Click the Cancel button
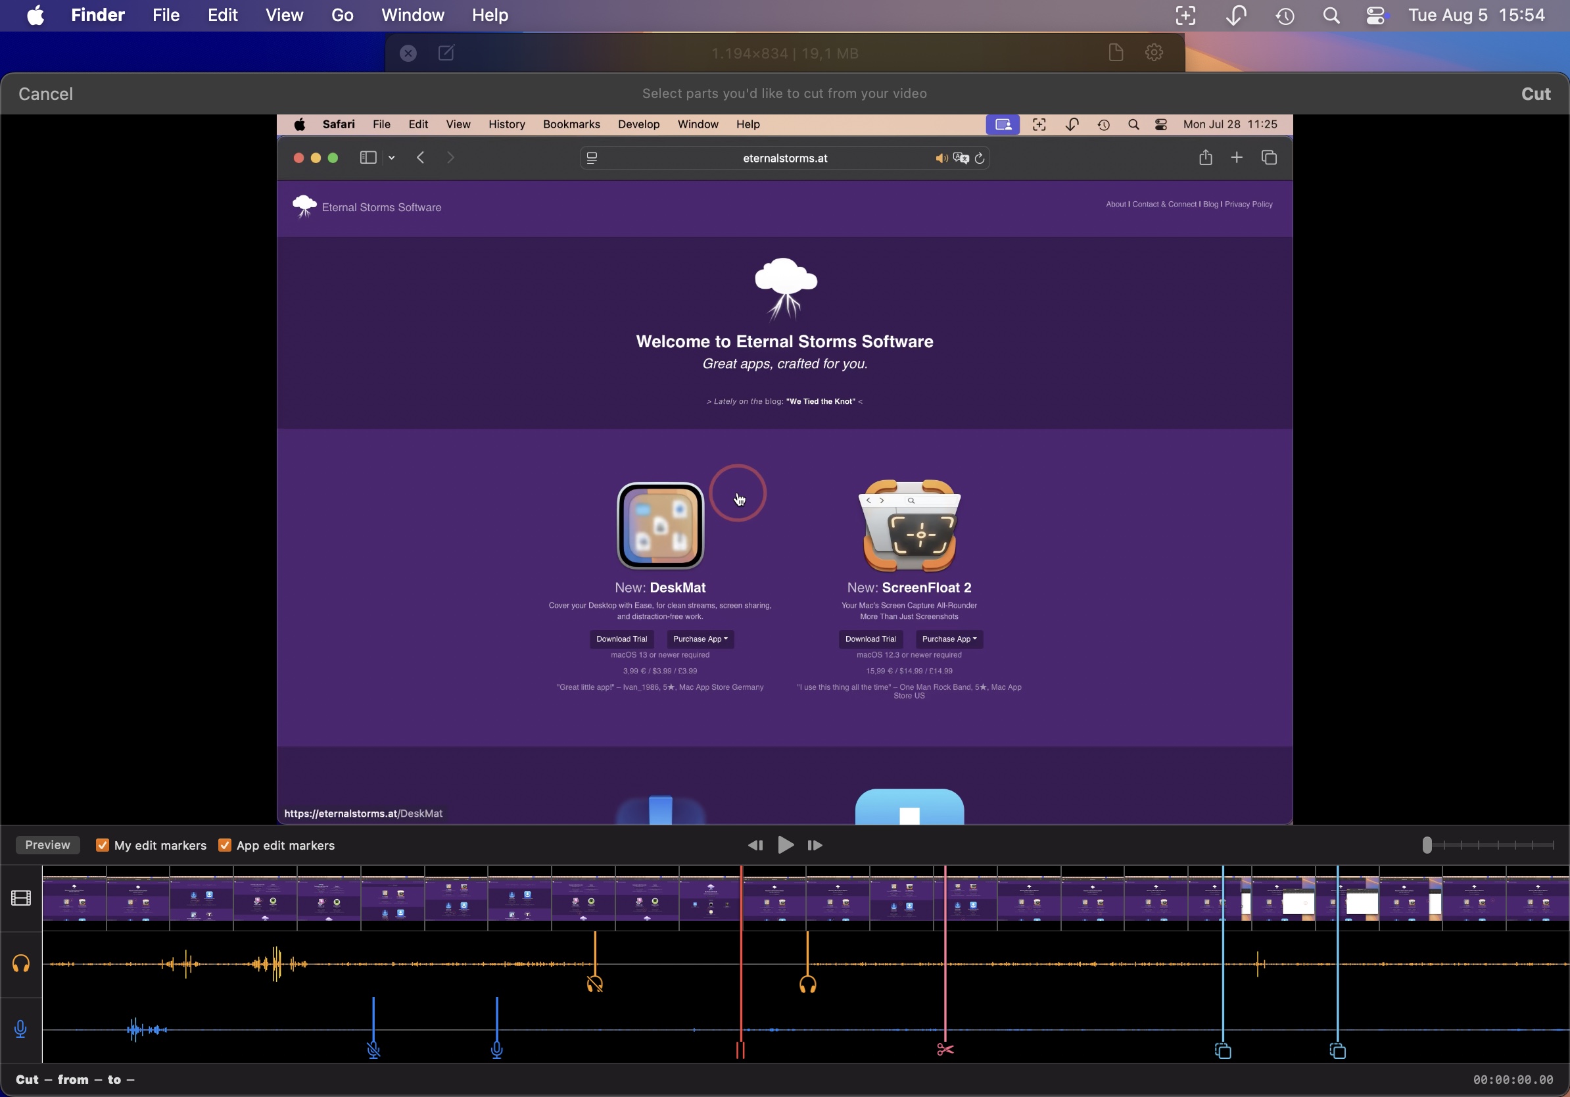The width and height of the screenshot is (1570, 1097). (46, 93)
